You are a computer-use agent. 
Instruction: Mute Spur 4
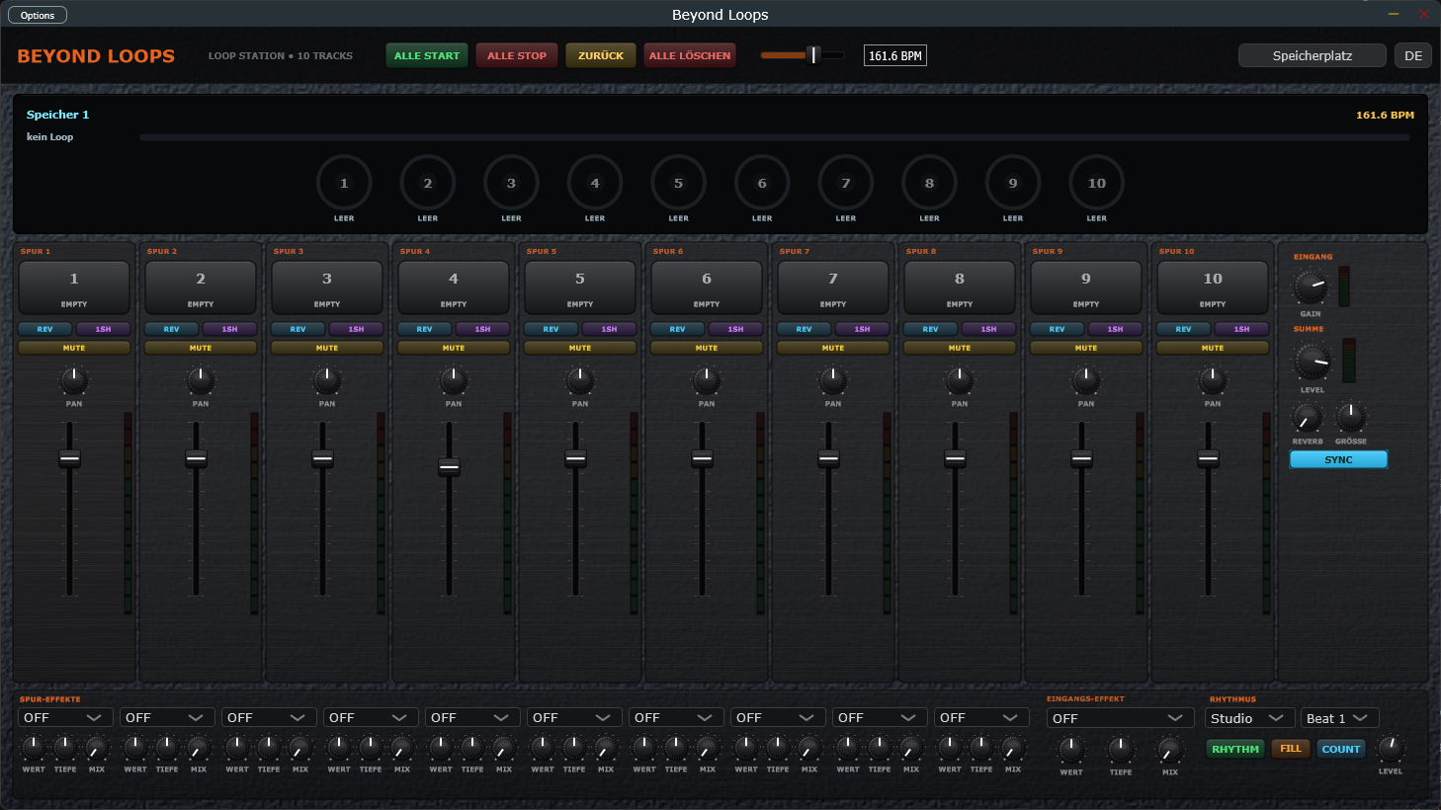point(454,348)
